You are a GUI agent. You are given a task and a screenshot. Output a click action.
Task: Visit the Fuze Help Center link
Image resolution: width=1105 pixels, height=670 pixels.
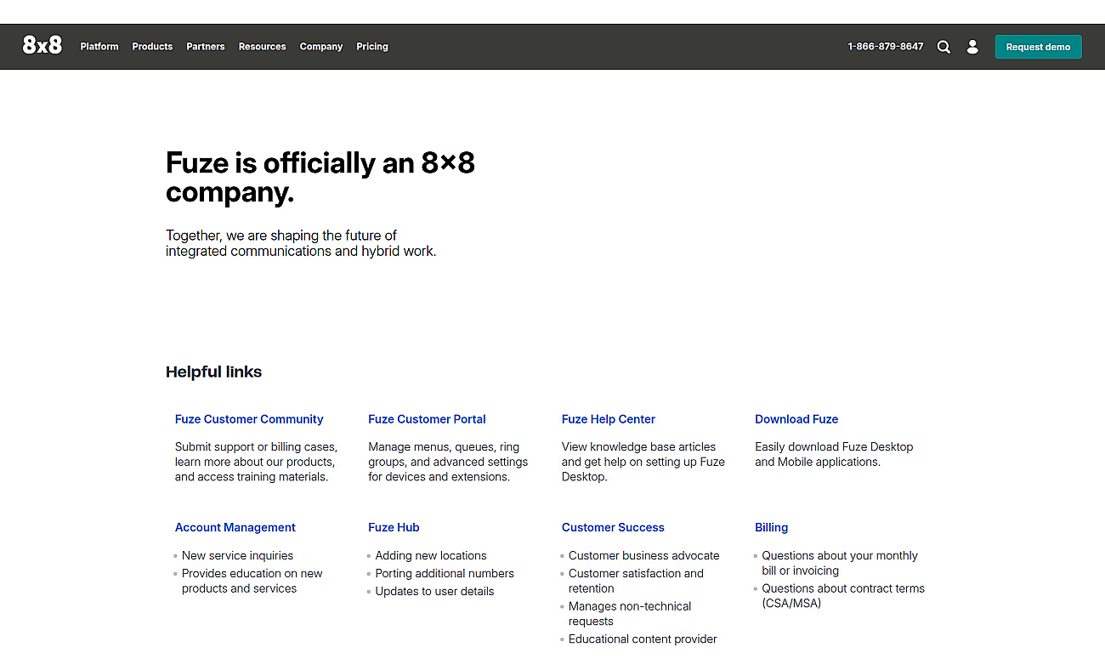tap(609, 419)
